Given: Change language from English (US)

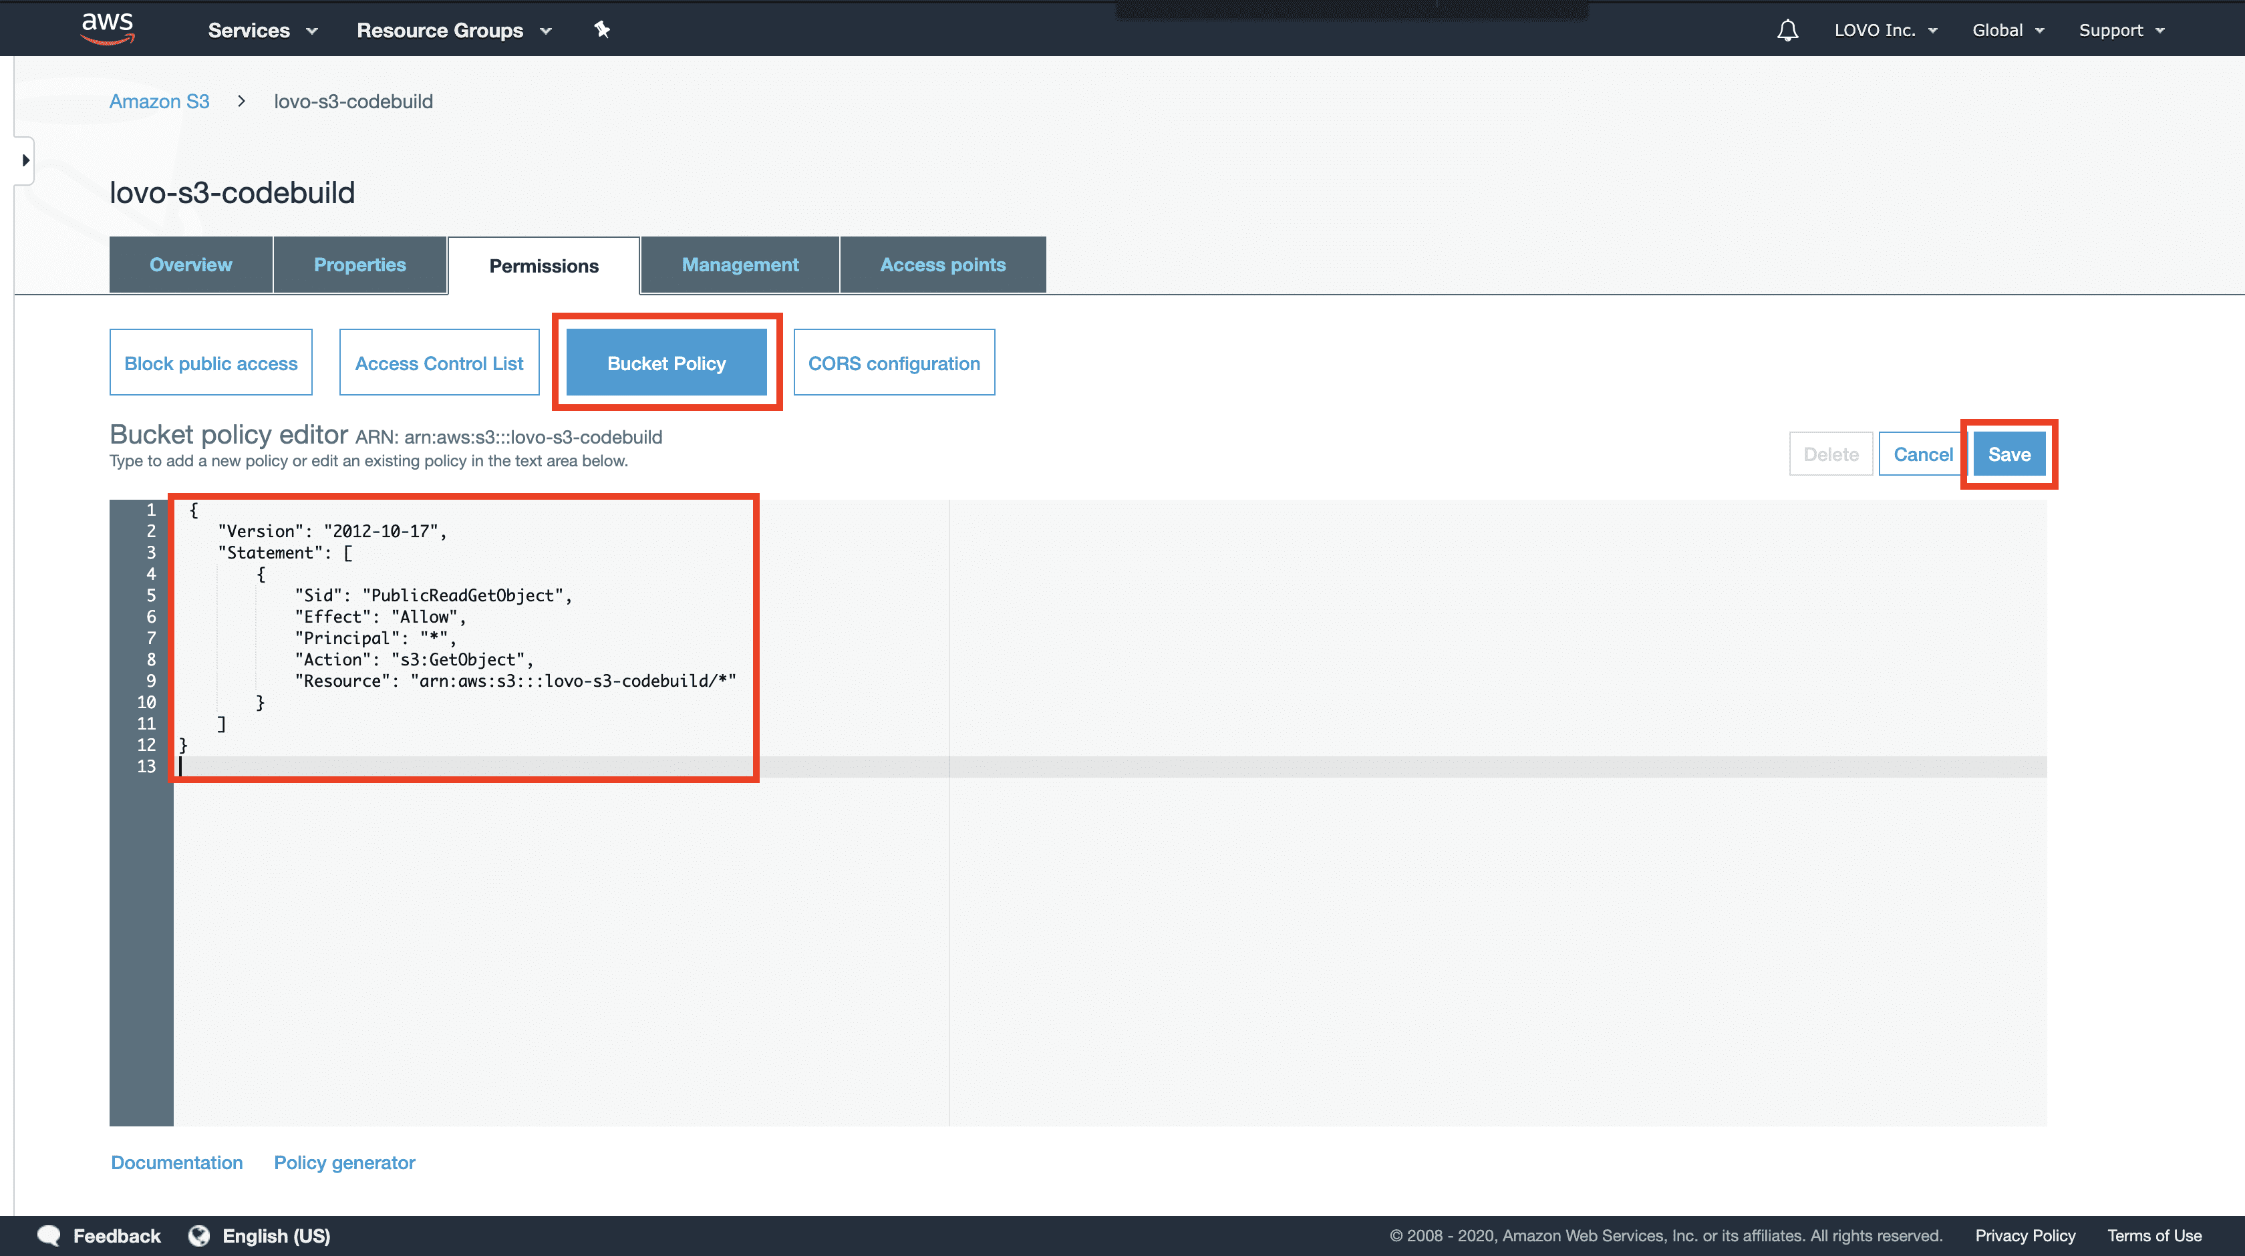Looking at the screenshot, I should [x=276, y=1235].
